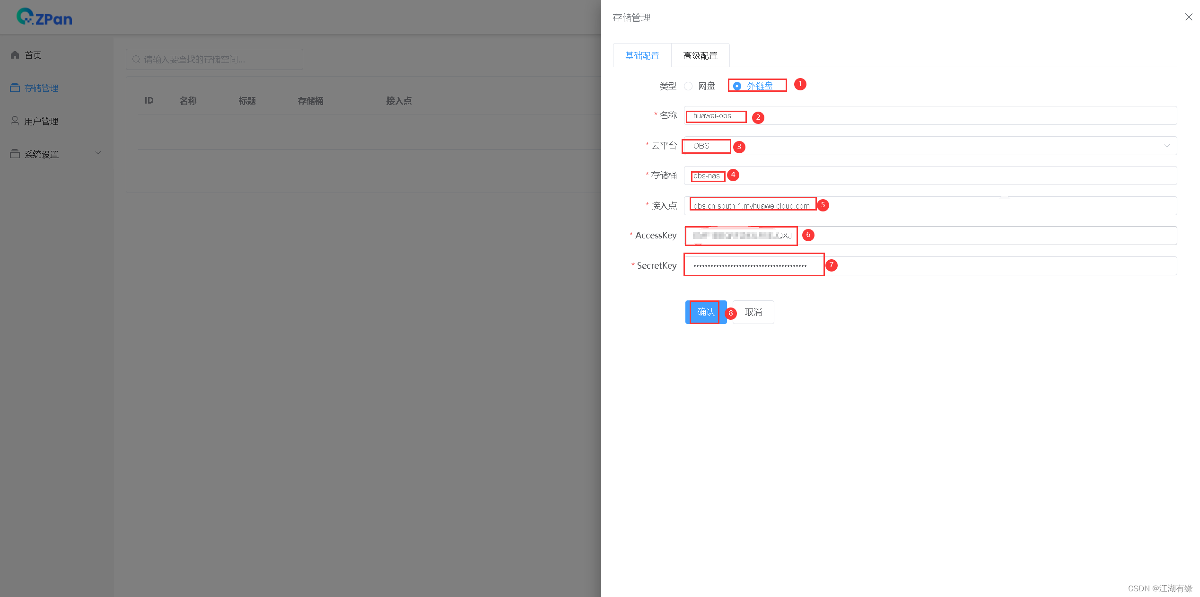The width and height of the screenshot is (1200, 597).
Task: Click the 存储管理 drawer title
Action: (x=631, y=18)
